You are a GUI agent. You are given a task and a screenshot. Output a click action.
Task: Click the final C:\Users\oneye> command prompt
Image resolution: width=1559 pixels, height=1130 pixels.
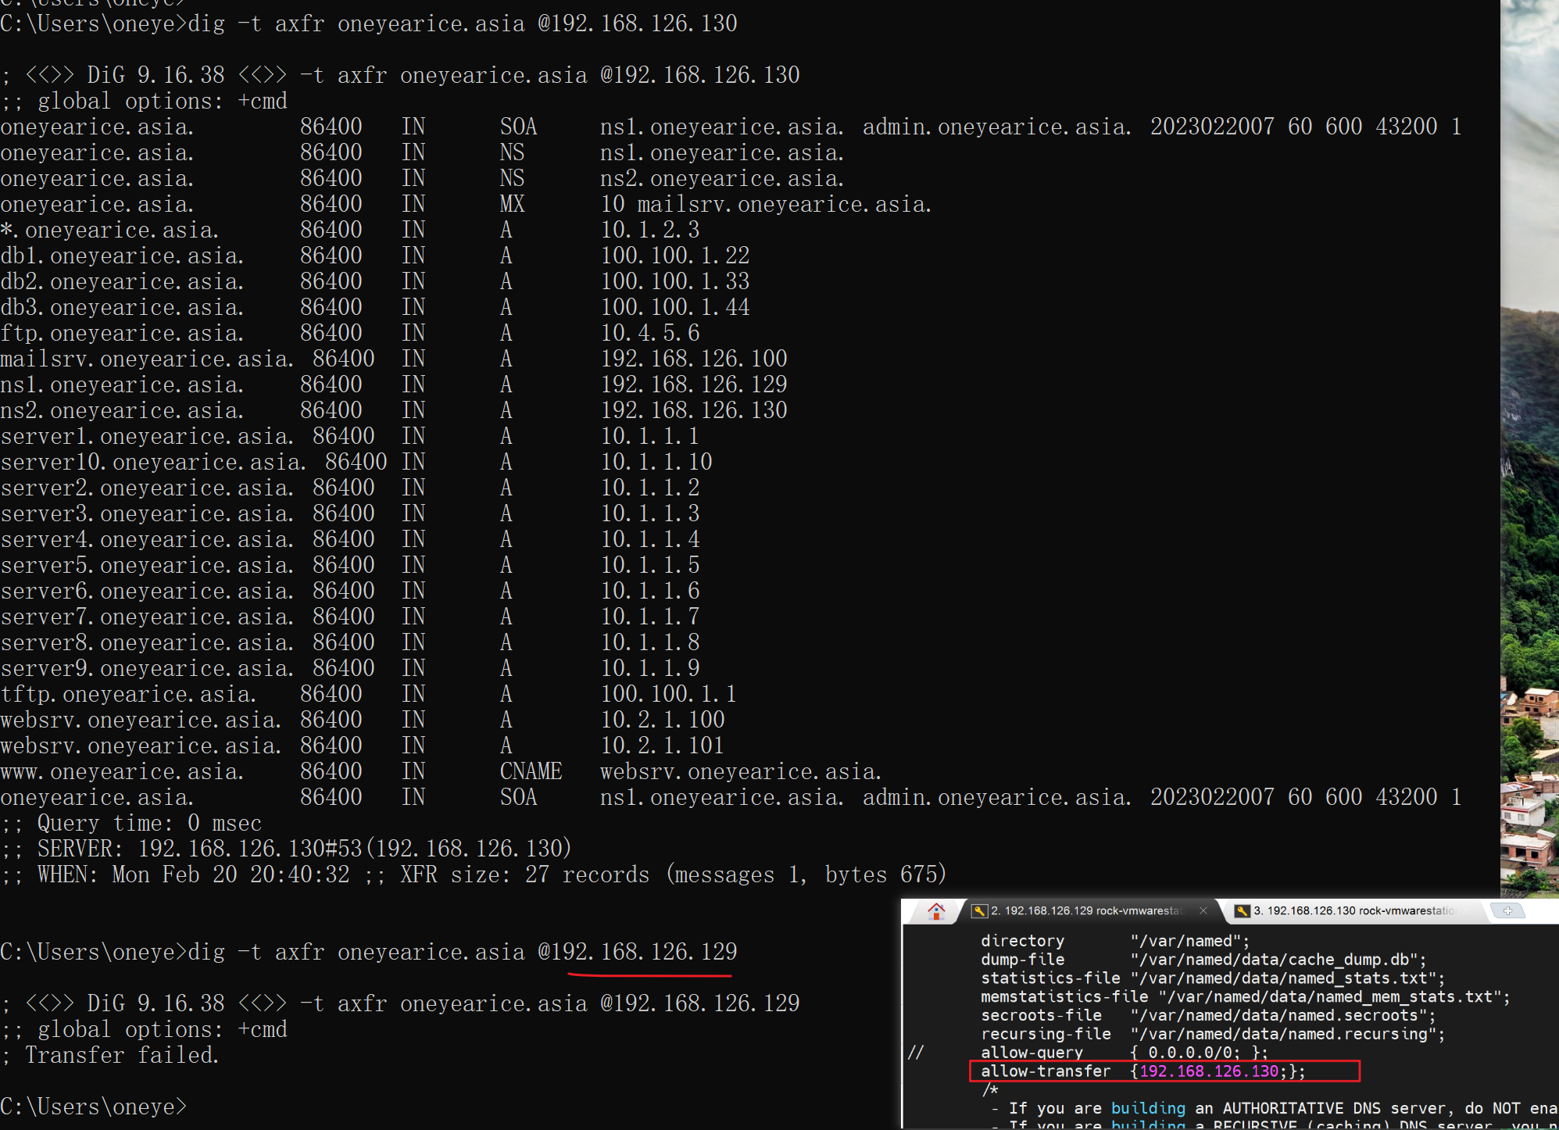pyautogui.click(x=94, y=1107)
